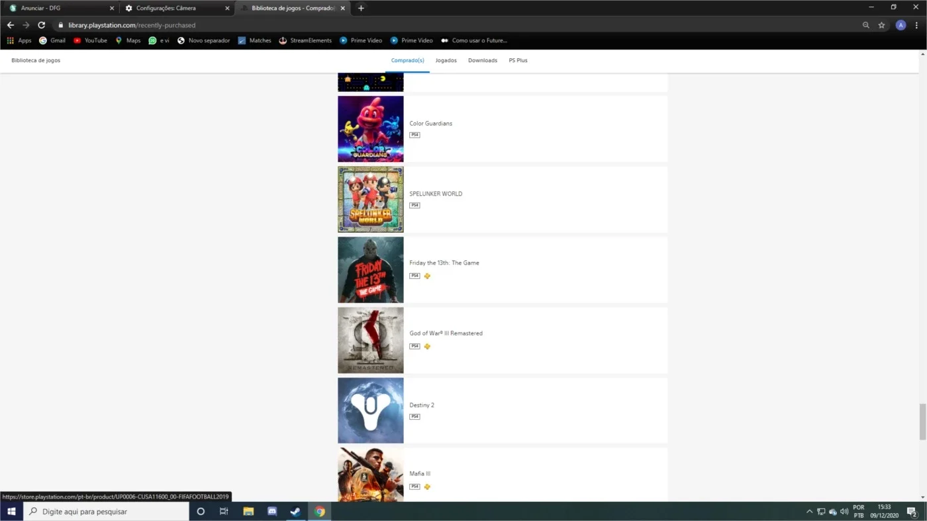Reload the PlayStation library page
927x521 pixels.
(x=41, y=25)
